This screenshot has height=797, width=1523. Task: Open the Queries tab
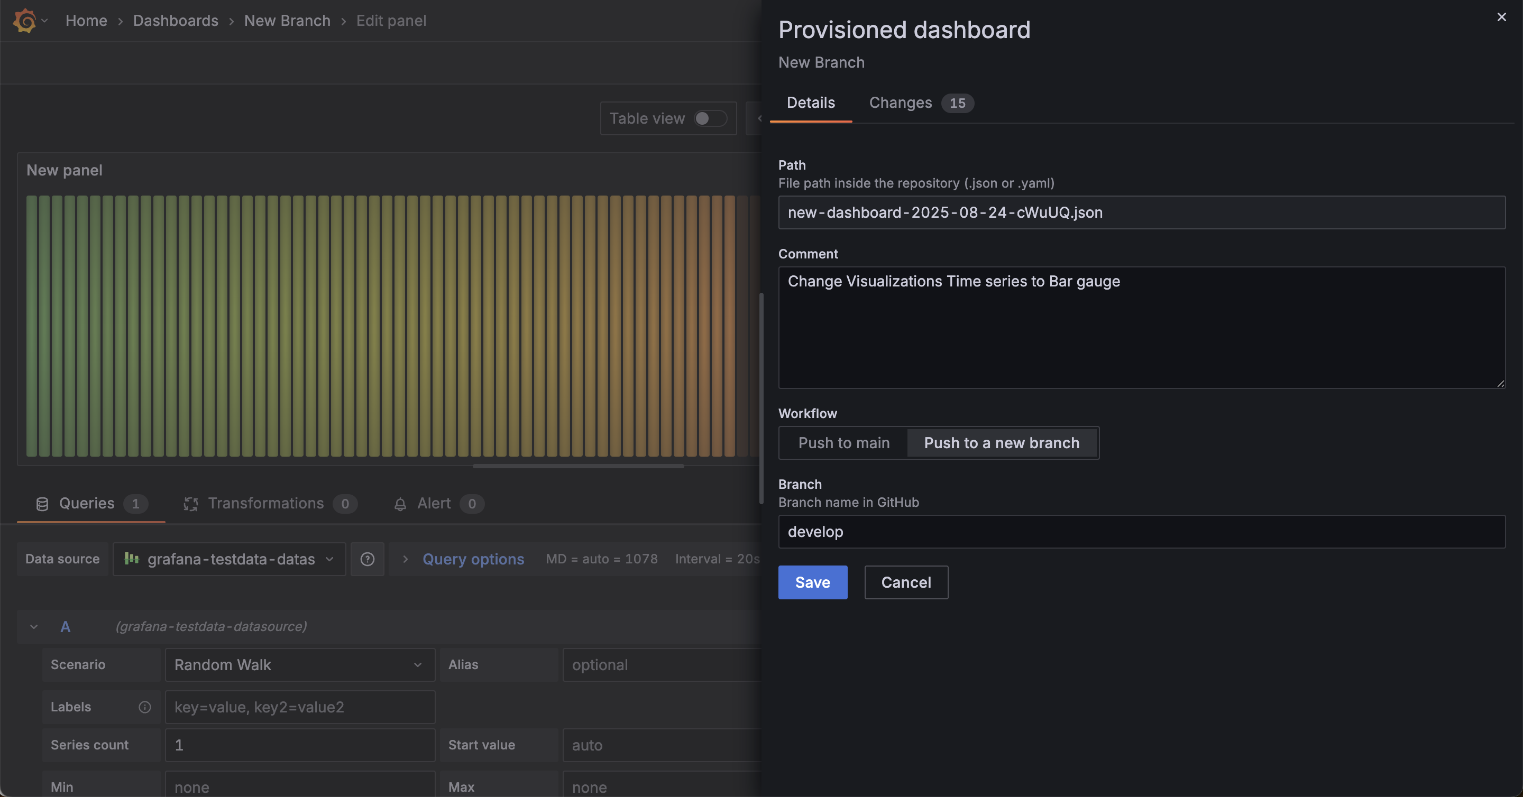91,504
